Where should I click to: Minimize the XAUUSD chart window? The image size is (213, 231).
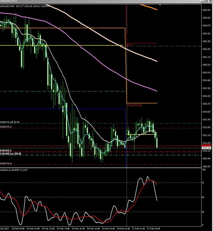coord(202,1)
